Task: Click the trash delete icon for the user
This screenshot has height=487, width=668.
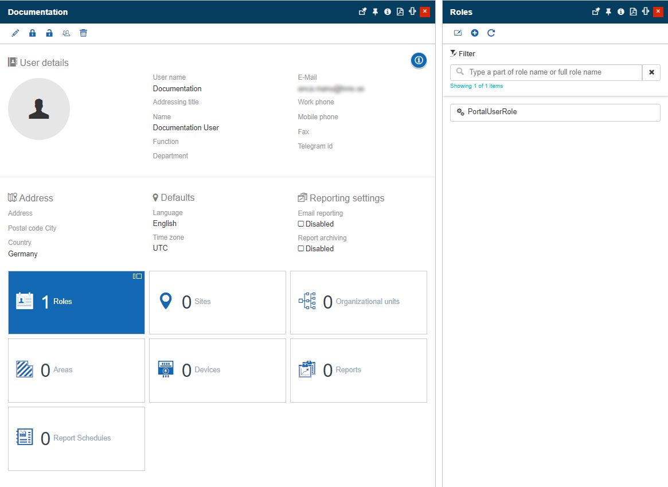Action: point(83,33)
